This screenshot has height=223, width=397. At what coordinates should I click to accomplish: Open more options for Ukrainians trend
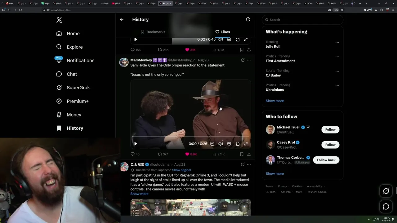[x=337, y=86]
